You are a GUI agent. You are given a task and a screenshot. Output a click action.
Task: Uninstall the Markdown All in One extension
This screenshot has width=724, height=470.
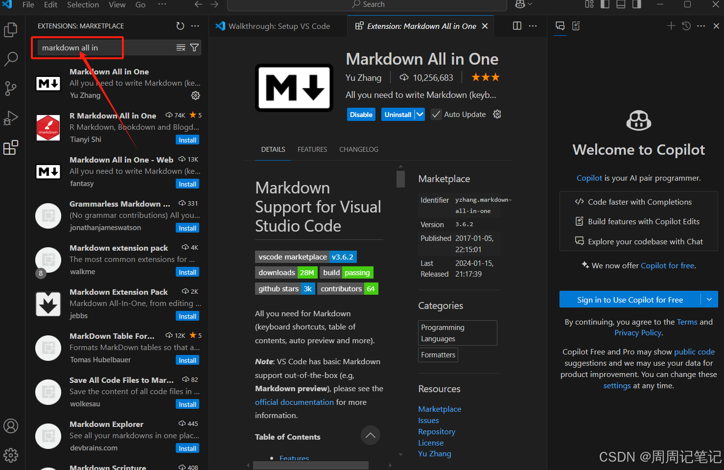click(x=397, y=115)
